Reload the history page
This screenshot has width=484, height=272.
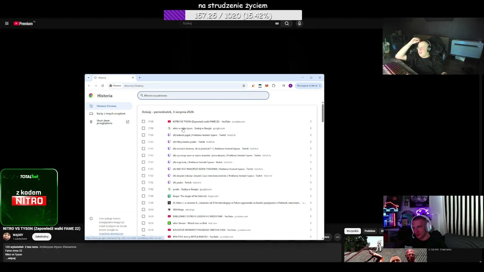[x=102, y=86]
